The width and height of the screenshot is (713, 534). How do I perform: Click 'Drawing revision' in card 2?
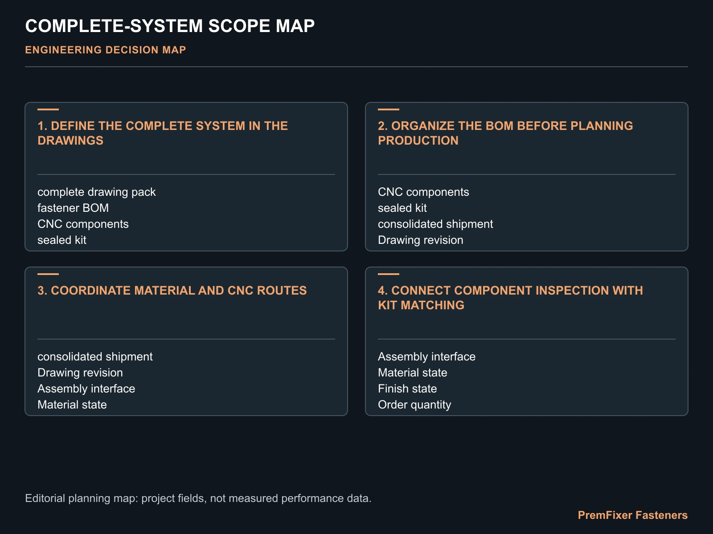tap(421, 240)
